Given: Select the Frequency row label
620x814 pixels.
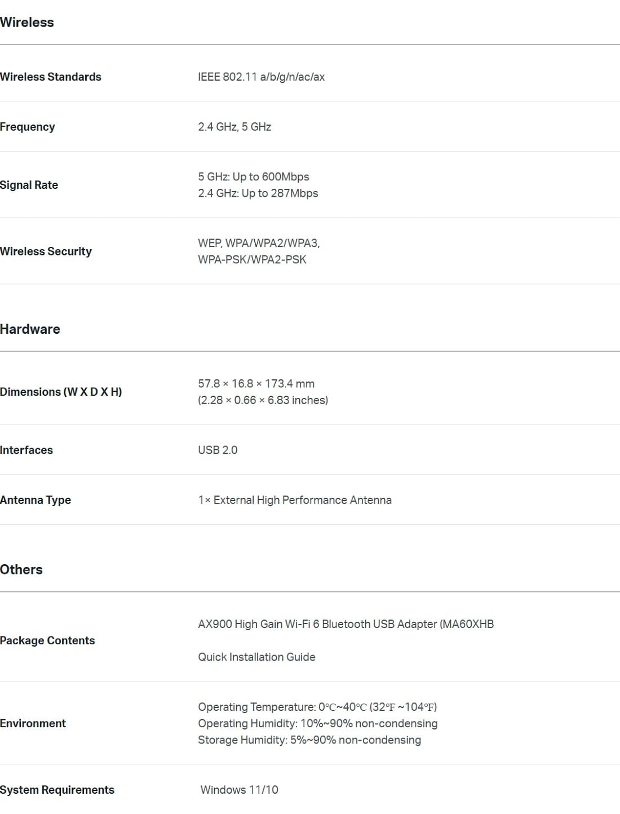Looking at the screenshot, I should (x=28, y=127).
